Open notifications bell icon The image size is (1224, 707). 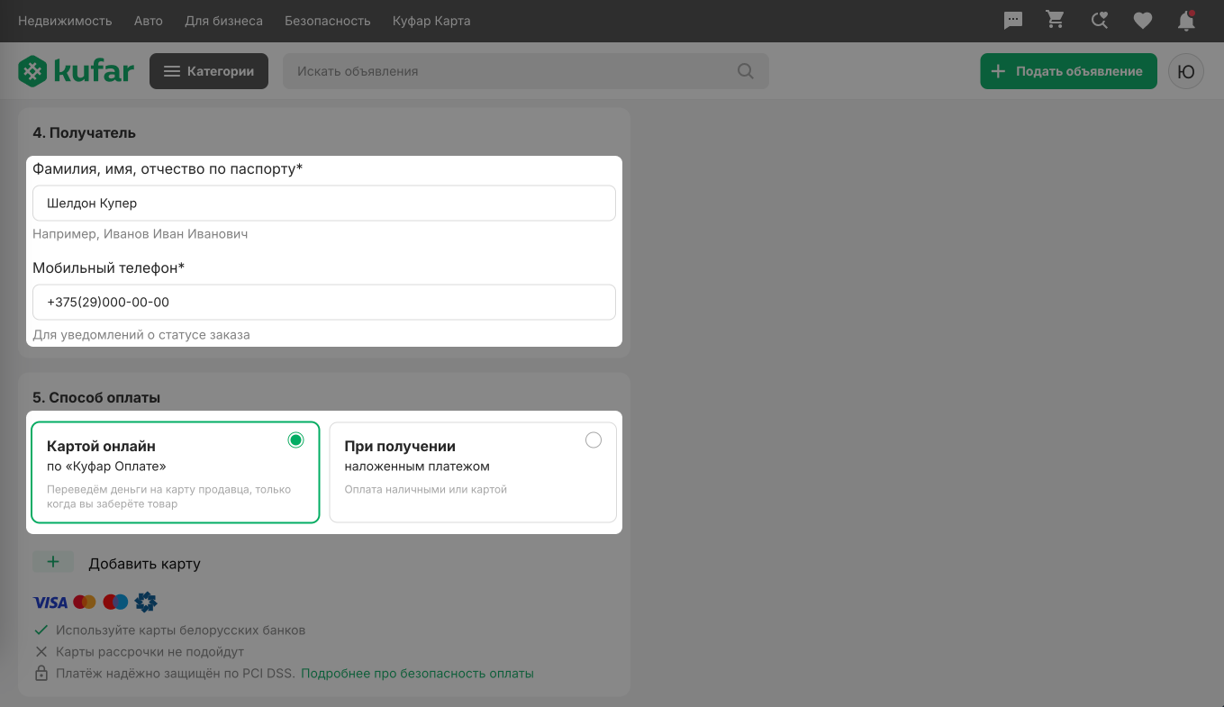click(1187, 20)
